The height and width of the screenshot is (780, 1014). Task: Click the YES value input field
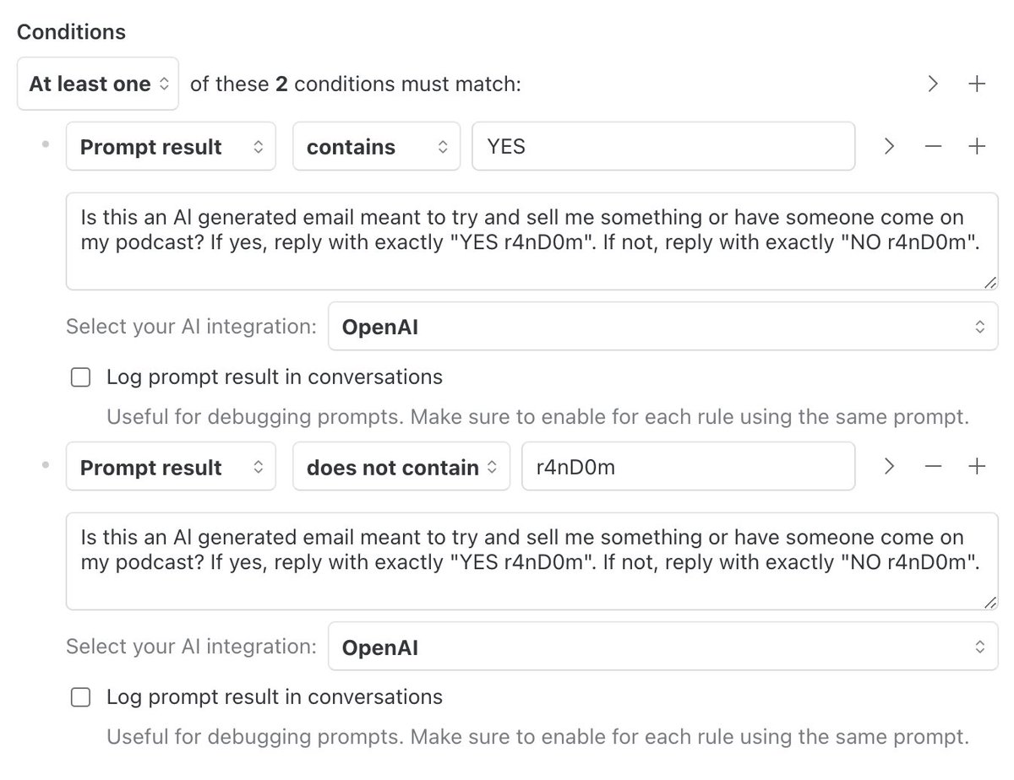tap(663, 147)
